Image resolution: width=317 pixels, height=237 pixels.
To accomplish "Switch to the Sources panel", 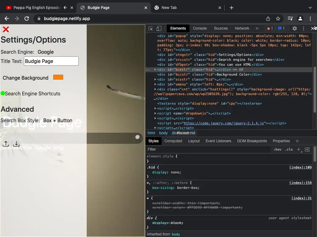I will tap(221, 28).
